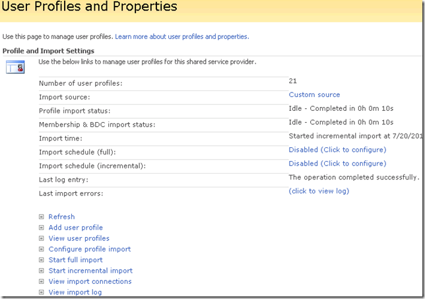Click the bullet icon beside Configure profile import

[x=41, y=249]
